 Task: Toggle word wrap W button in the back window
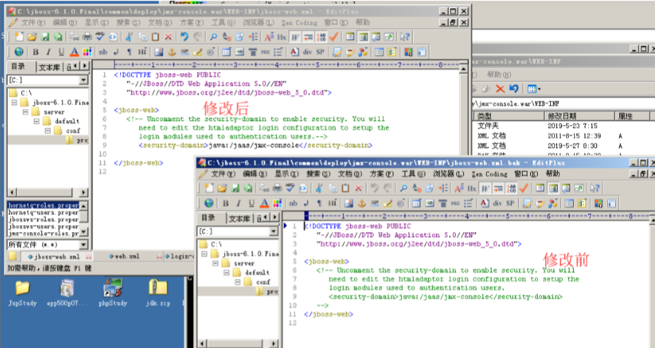(x=296, y=37)
